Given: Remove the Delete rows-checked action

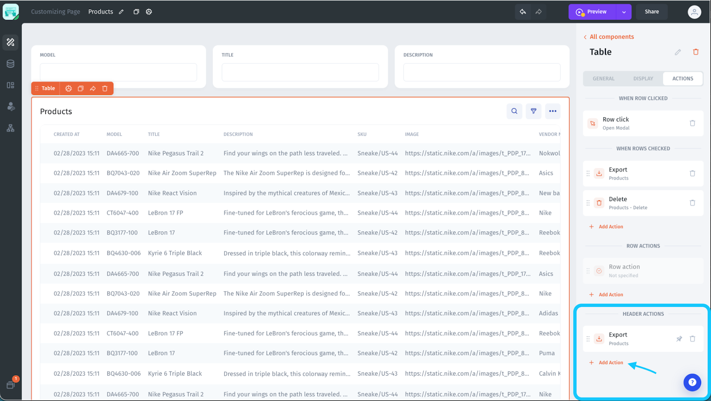Looking at the screenshot, I should pos(692,203).
